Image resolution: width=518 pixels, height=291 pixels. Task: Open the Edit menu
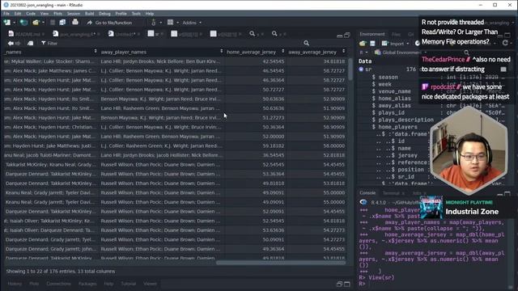pyautogui.click(x=18, y=14)
